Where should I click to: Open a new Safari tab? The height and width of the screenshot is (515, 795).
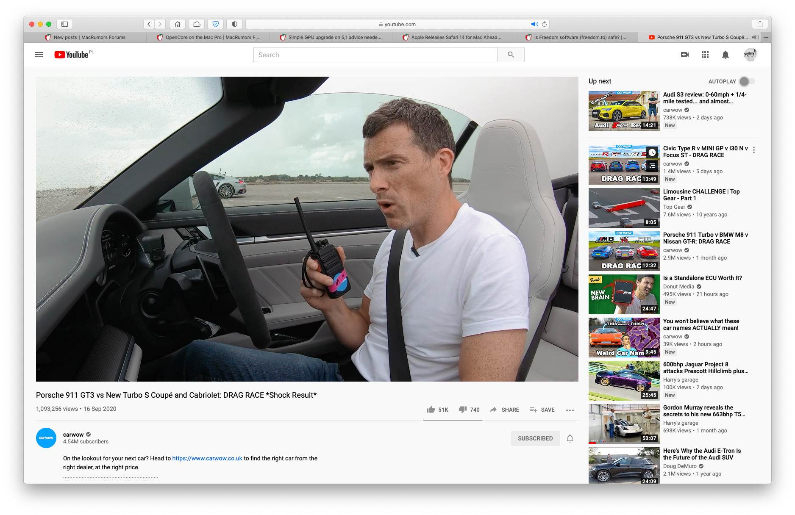click(x=766, y=37)
